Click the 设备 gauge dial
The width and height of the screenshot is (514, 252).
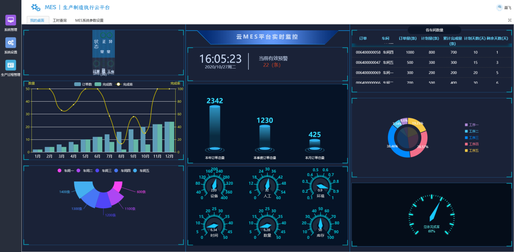(214, 185)
